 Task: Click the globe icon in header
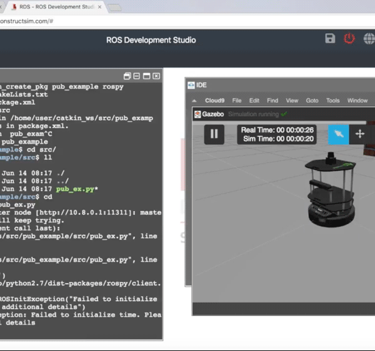tap(369, 39)
